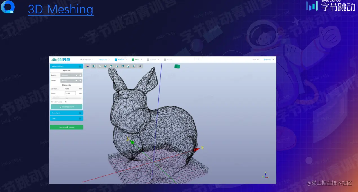
Task: Click the Element size section heading
Action: pos(67,85)
